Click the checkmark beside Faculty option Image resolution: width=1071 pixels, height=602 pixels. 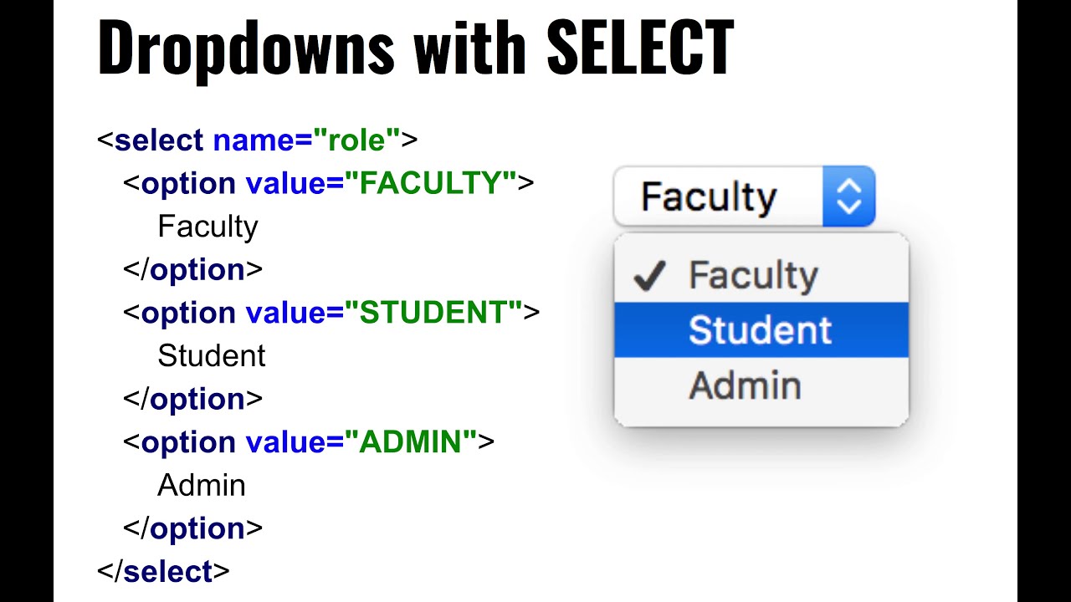click(649, 276)
